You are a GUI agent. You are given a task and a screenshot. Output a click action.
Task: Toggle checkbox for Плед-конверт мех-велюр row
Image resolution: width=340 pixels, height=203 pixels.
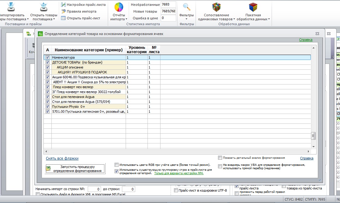(47, 87)
